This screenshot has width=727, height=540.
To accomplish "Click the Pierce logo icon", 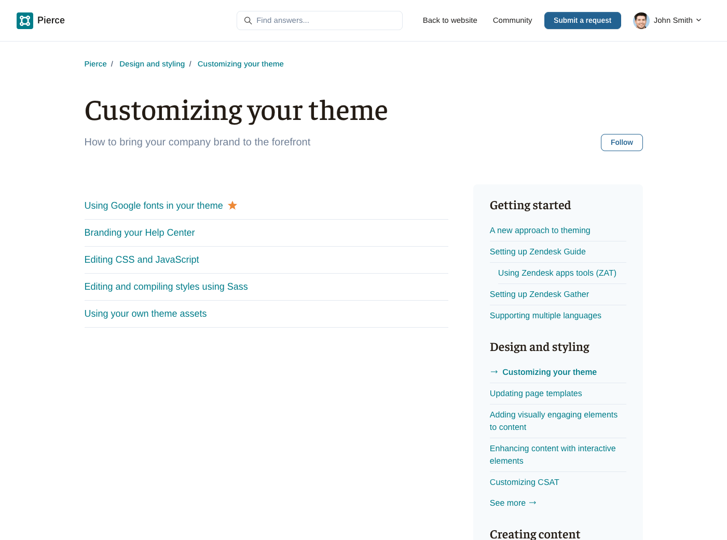I will click(x=25, y=21).
